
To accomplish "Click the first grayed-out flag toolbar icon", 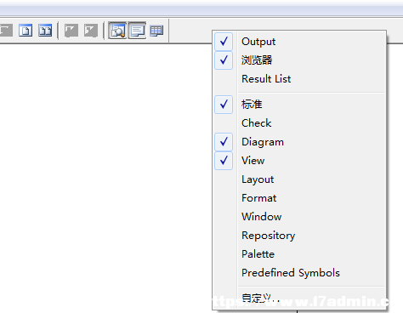I will pos(71,31).
